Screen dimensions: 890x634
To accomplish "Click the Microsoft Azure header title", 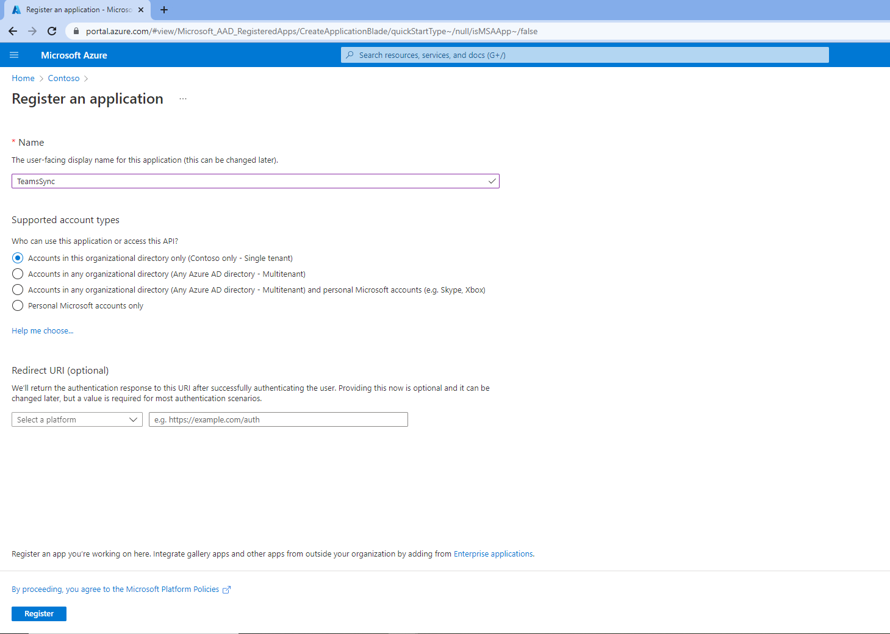I will click(74, 55).
